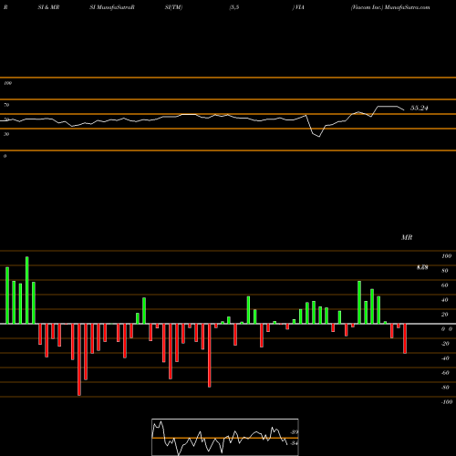Click the 20 label on MR axis
The image size is (456, 456).
(x=444, y=315)
